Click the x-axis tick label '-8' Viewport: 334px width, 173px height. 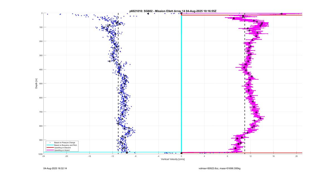[x=136, y=156]
